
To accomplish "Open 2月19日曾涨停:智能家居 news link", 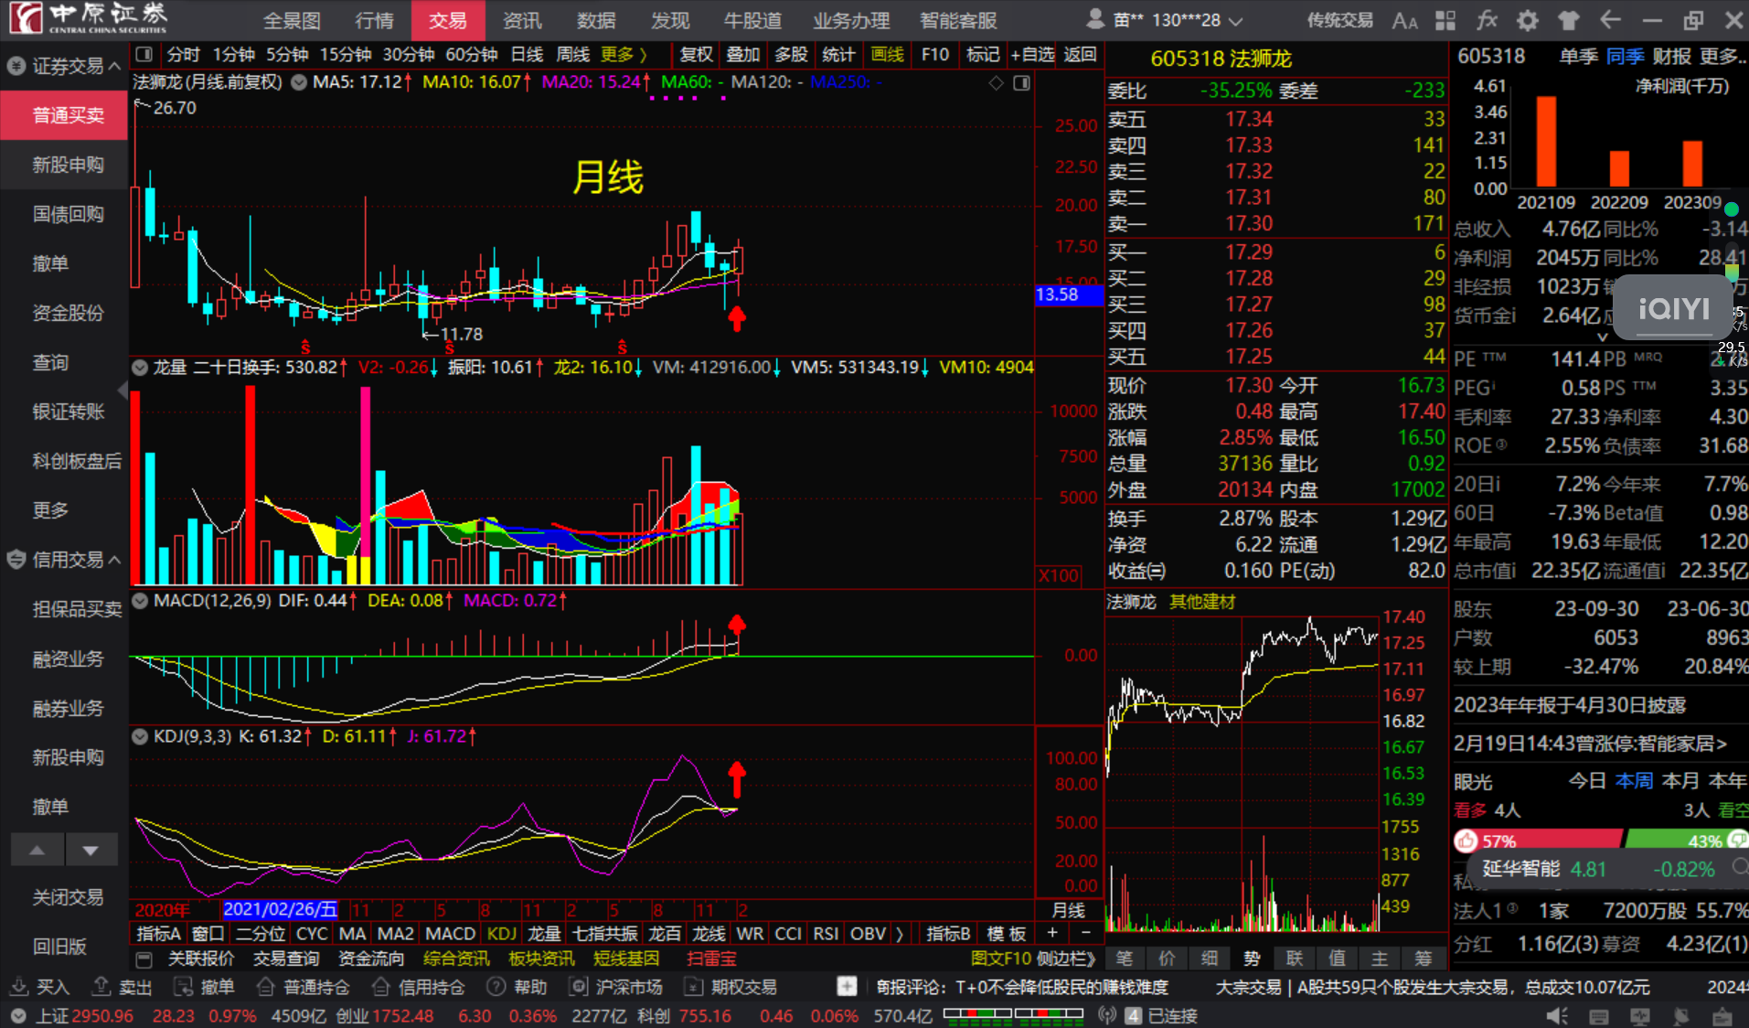I will point(1590,744).
